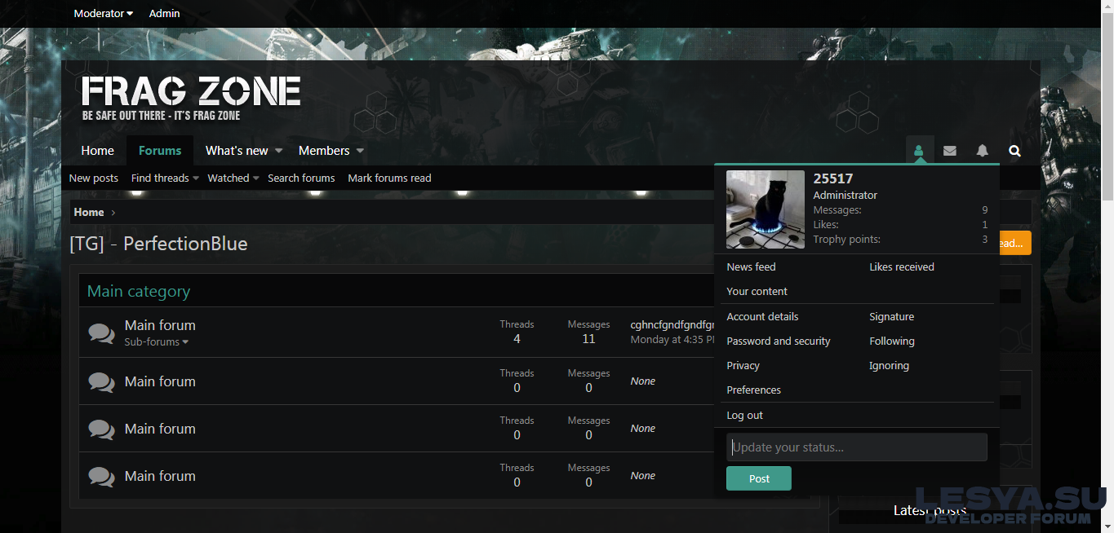Image resolution: width=1114 pixels, height=533 pixels.
Task: Focus the Update your status field
Action: (856, 447)
